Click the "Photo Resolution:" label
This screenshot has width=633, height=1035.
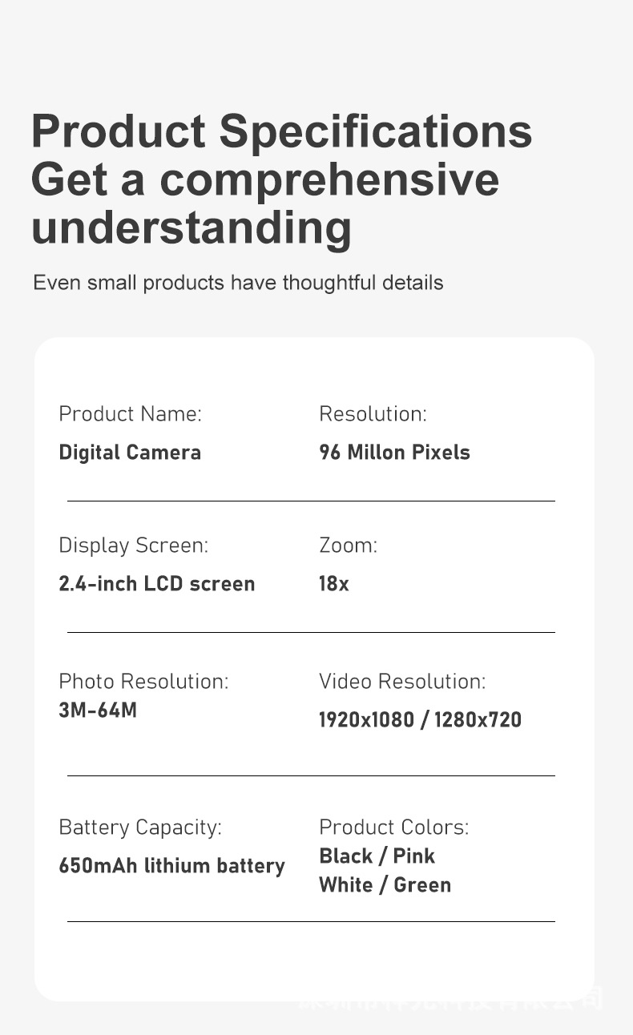pos(143,682)
